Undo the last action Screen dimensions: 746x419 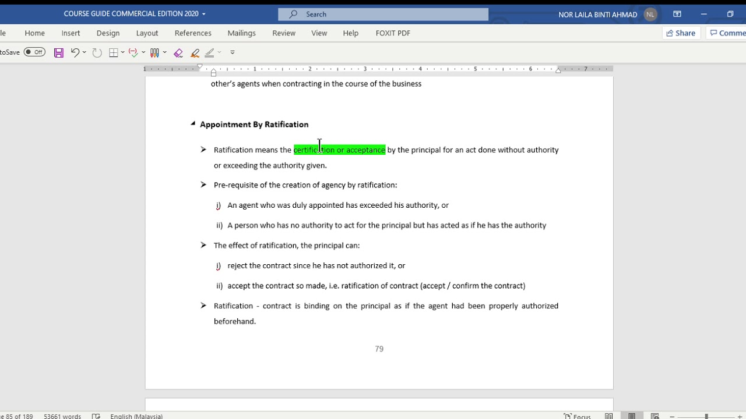point(75,52)
